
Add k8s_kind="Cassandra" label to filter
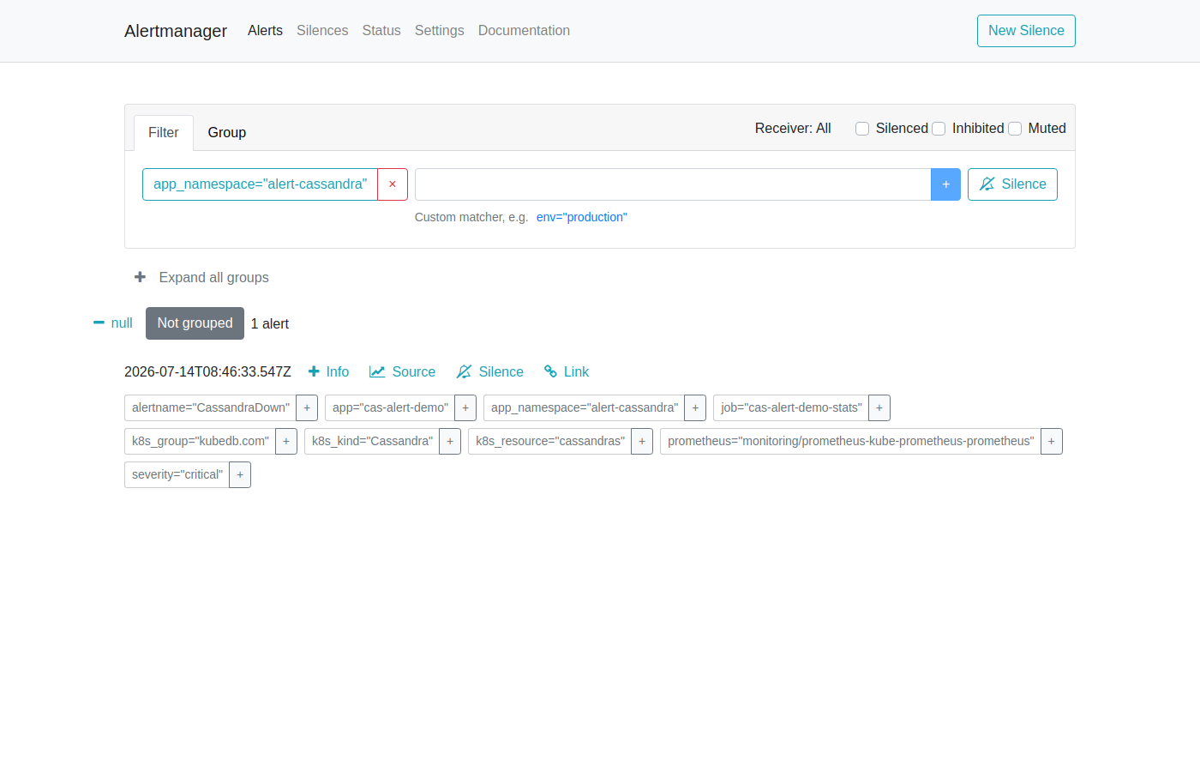coord(450,442)
